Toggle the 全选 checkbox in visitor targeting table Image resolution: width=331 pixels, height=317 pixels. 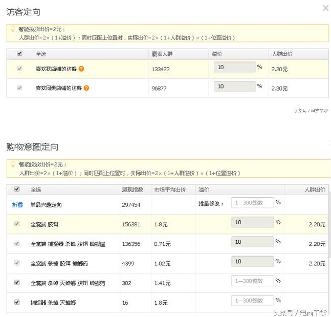pos(19,53)
